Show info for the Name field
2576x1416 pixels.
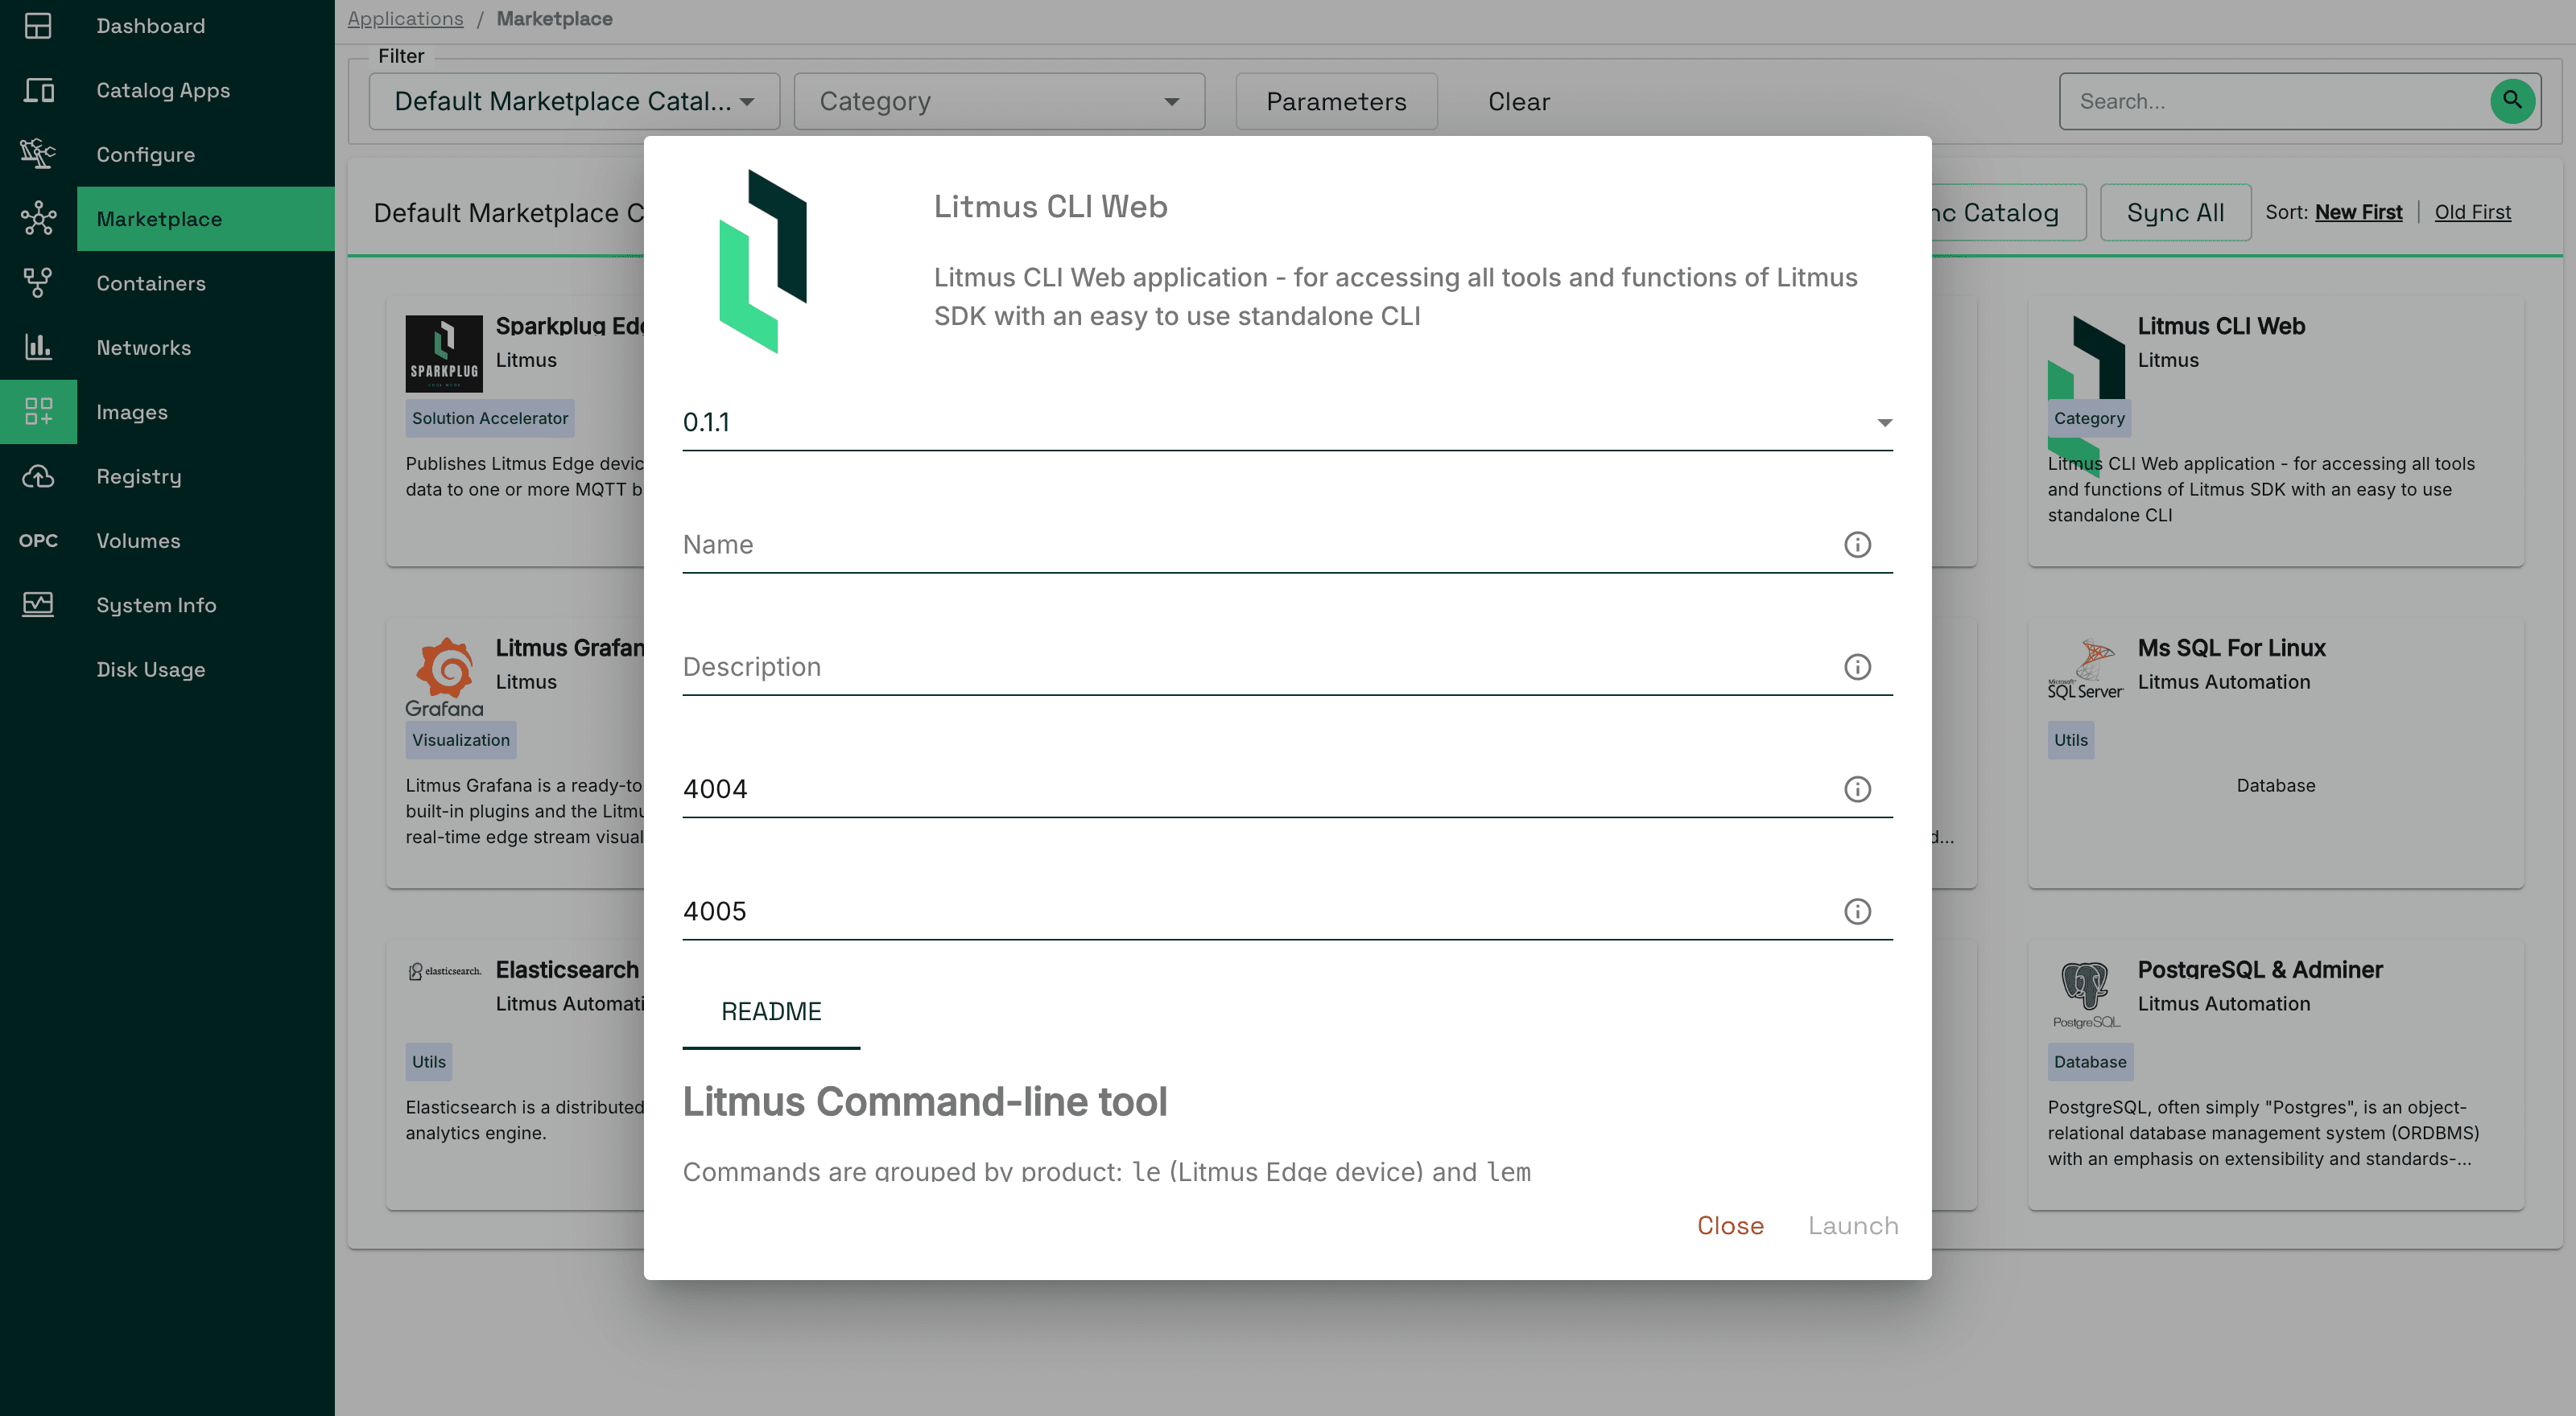1857,545
